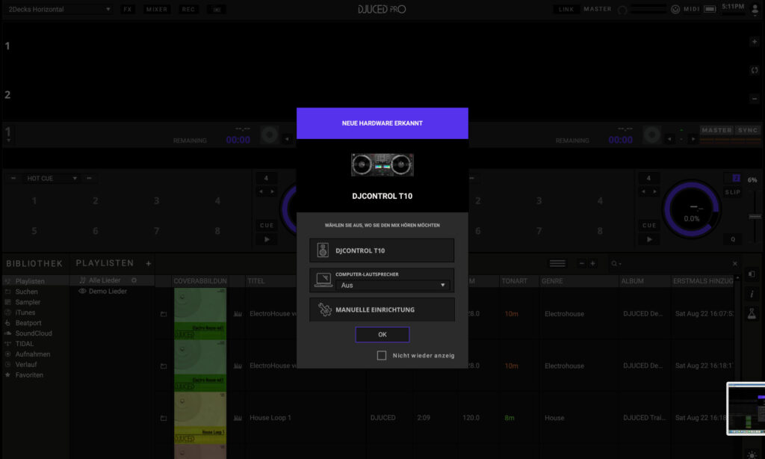
Task: Toggle the FX panel button
Action: tap(127, 9)
